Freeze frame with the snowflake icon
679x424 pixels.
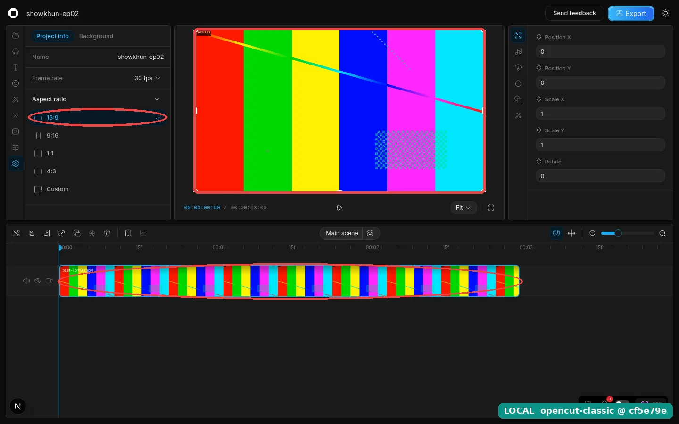(x=92, y=233)
